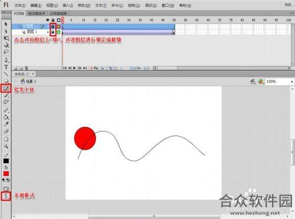Select the 3D Rotation tool
This screenshot has height=219, width=295.
(6, 45)
